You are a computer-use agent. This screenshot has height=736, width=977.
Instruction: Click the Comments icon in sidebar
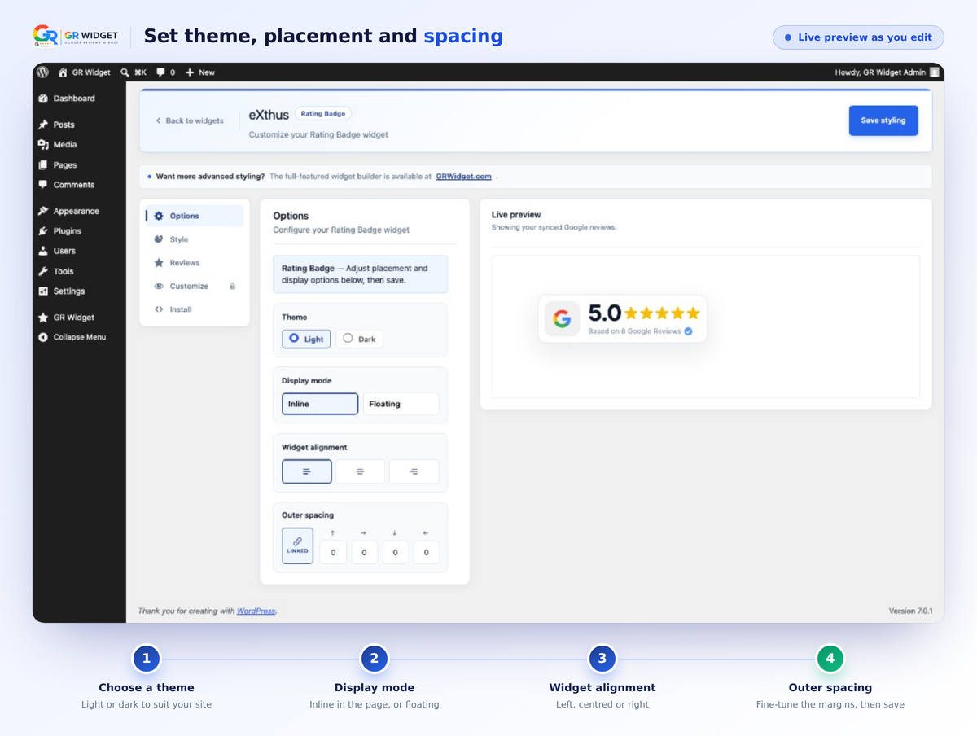tap(43, 185)
